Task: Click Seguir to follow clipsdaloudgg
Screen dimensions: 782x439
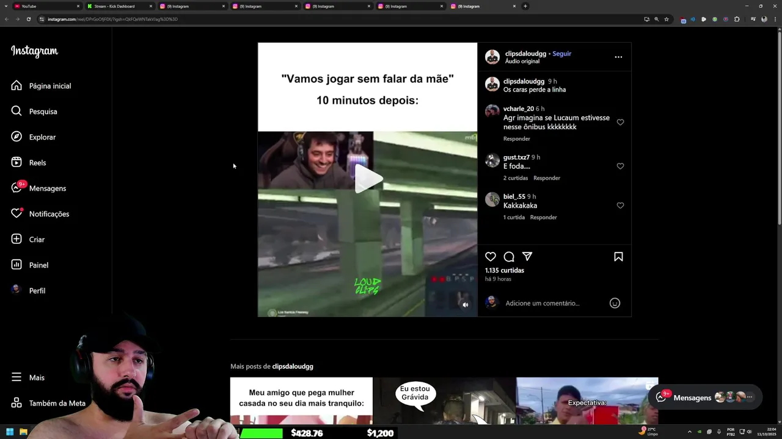Action: coord(562,54)
